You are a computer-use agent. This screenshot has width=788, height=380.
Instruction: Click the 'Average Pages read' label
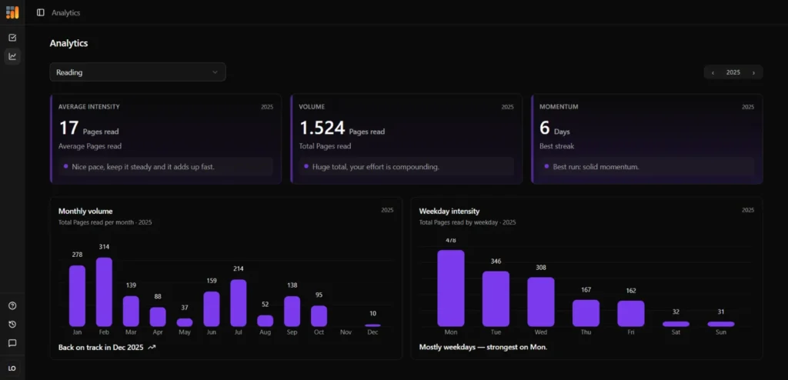click(x=90, y=146)
